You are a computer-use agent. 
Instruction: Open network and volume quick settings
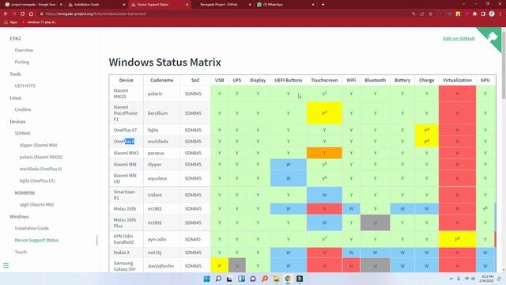tap(470, 279)
